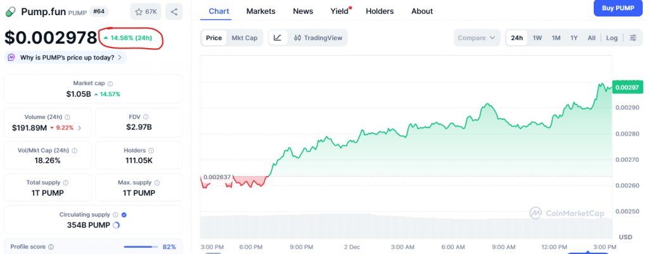Click the 82% profile score value
The width and height of the screenshot is (649, 254).
(169, 247)
